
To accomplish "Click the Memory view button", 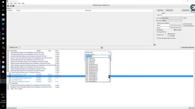I will point(14,48).
